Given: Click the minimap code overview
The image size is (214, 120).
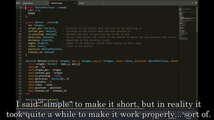Looking at the screenshot, I should (x=187, y=23).
